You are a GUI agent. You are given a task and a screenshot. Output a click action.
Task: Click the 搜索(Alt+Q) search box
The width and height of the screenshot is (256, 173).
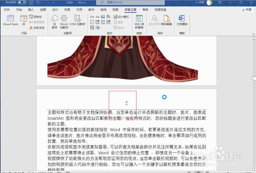(130, 2)
